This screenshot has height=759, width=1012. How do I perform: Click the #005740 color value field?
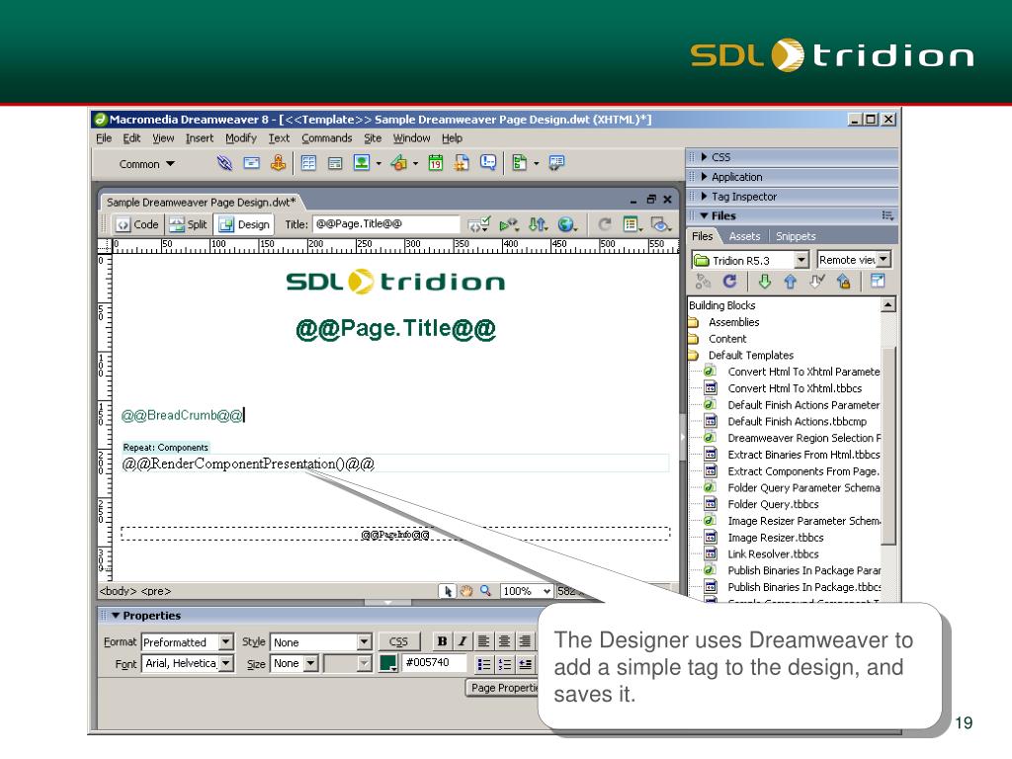[433, 663]
